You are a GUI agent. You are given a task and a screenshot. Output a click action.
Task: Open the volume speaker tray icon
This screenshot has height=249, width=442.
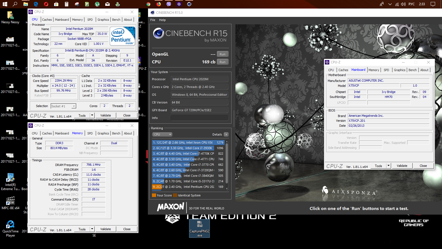tap(403, 4)
